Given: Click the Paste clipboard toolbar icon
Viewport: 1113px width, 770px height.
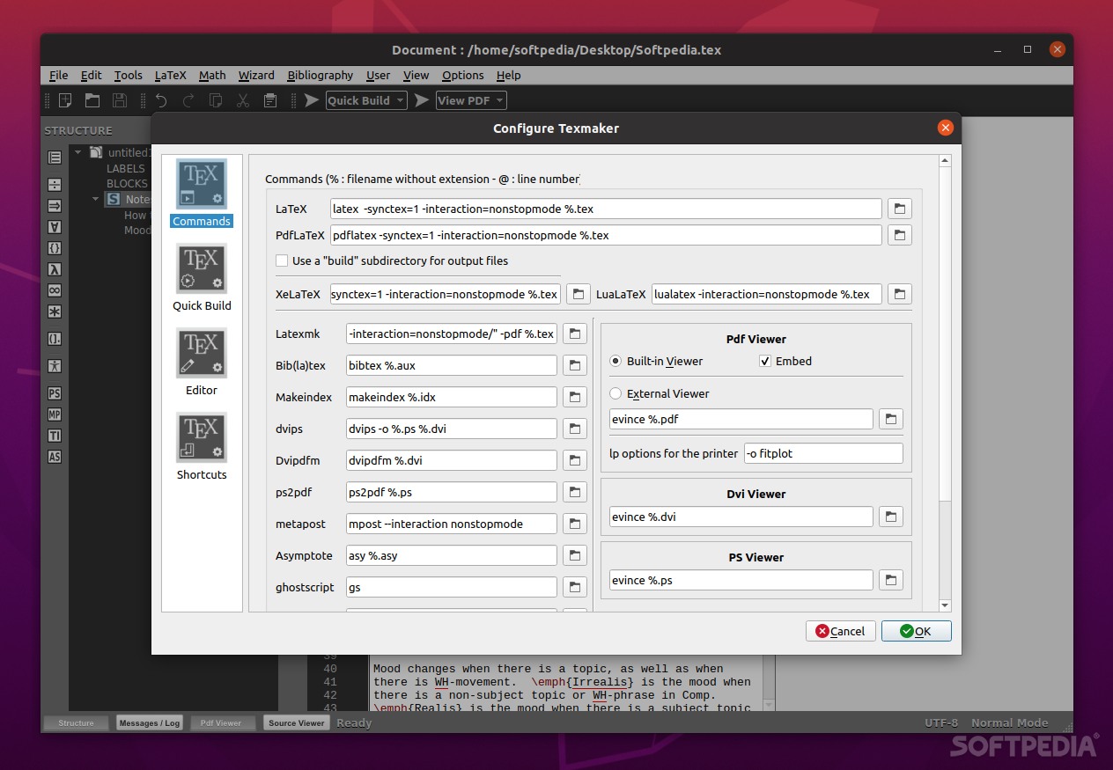Looking at the screenshot, I should point(270,100).
